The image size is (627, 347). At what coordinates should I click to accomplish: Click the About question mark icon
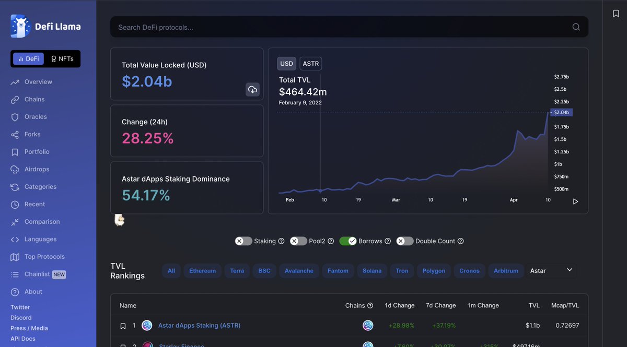coord(15,292)
